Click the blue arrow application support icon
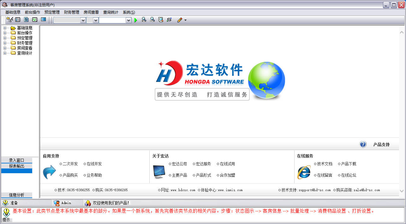This screenshot has width=406, height=224. pyautogui.click(x=49, y=172)
